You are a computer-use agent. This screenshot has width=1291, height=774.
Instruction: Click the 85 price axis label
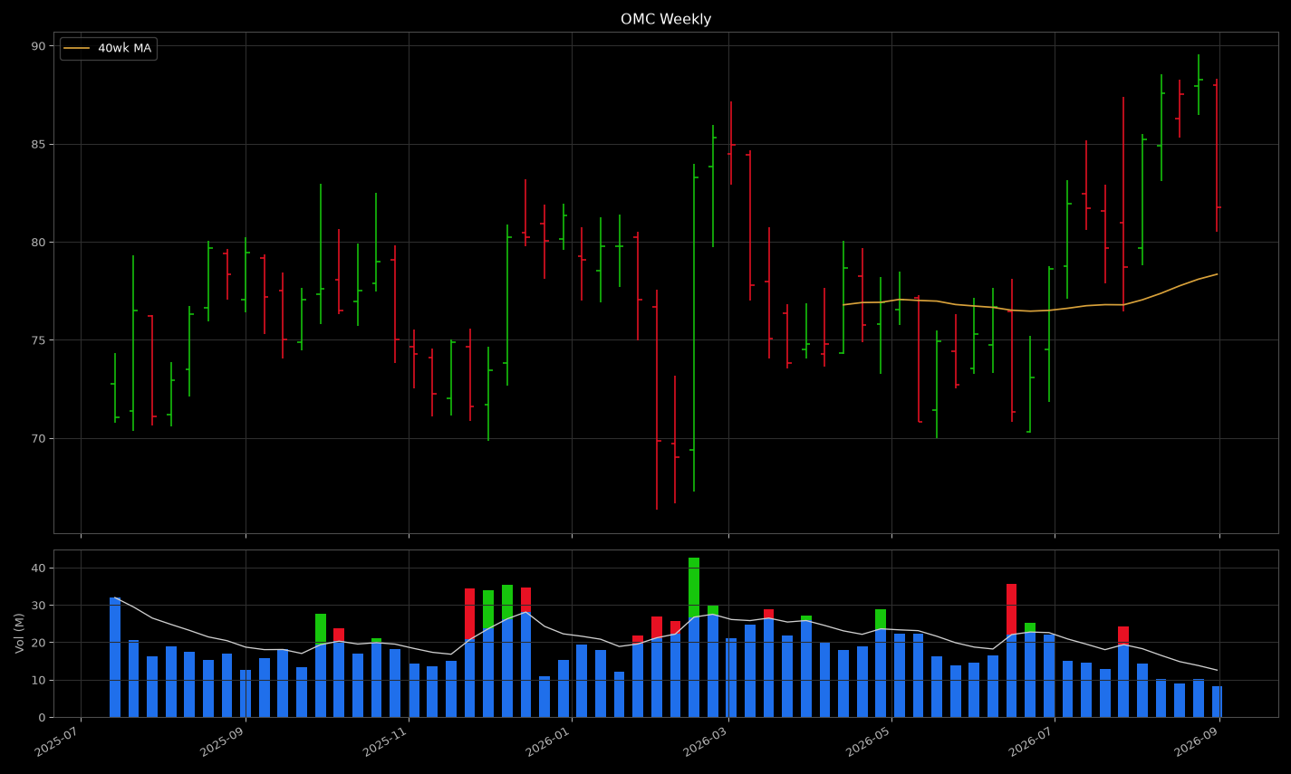tap(38, 144)
